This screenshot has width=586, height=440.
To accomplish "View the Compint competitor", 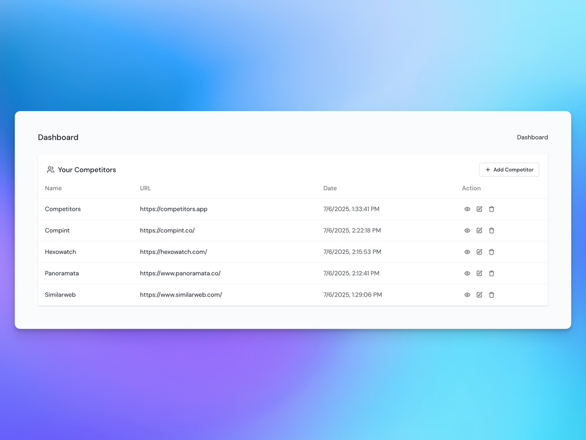I will 467,230.
